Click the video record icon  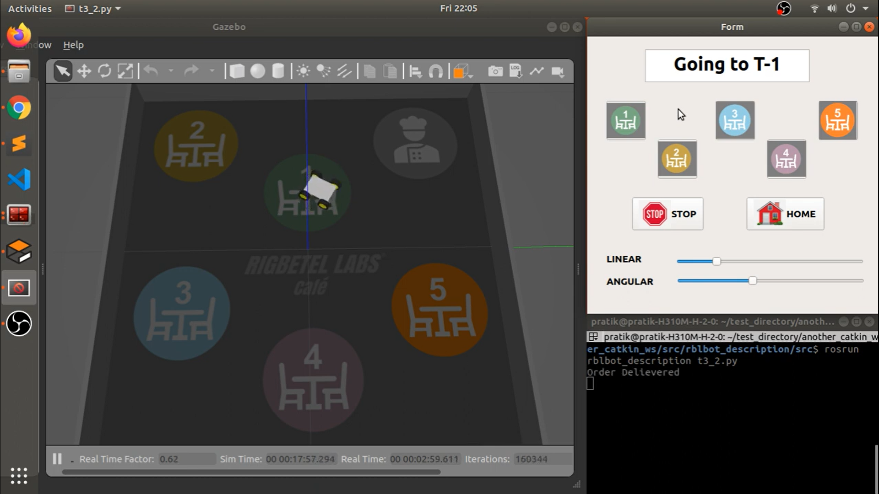point(558,71)
